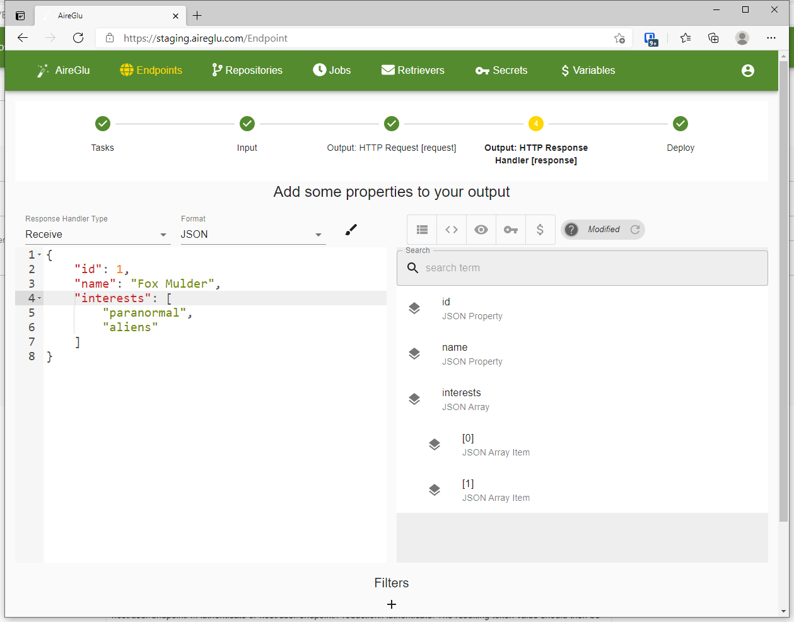Screen dimensions: 794x622
Task: Open the Retrievers section
Action: coord(413,70)
